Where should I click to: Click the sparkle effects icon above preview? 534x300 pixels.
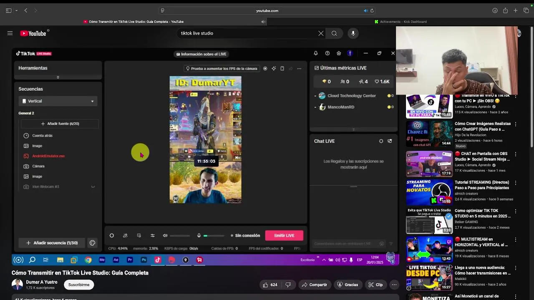274,68
